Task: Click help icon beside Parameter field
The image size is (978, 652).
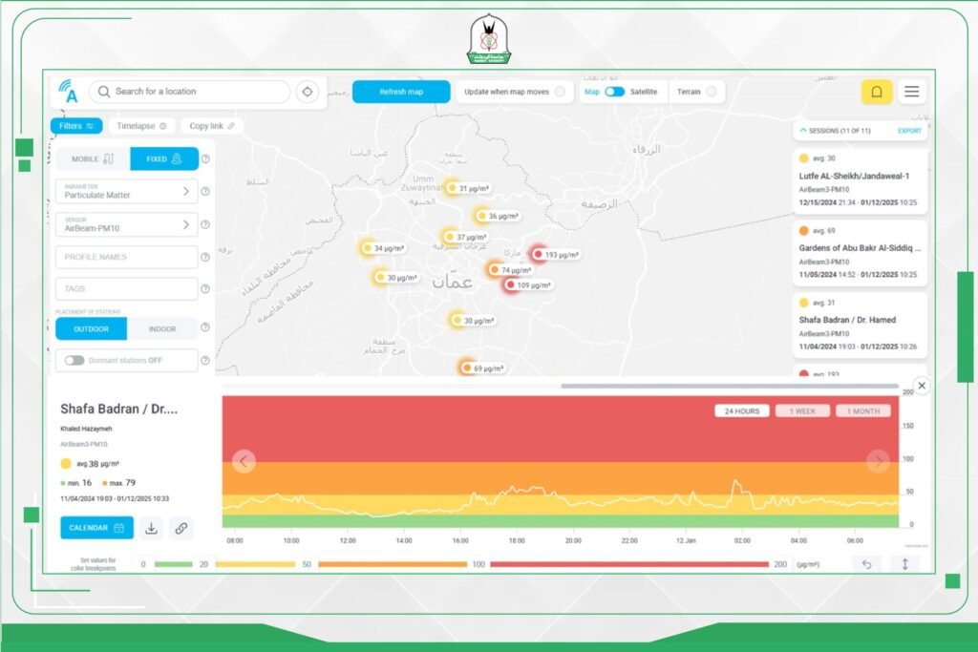Action: [x=205, y=192]
